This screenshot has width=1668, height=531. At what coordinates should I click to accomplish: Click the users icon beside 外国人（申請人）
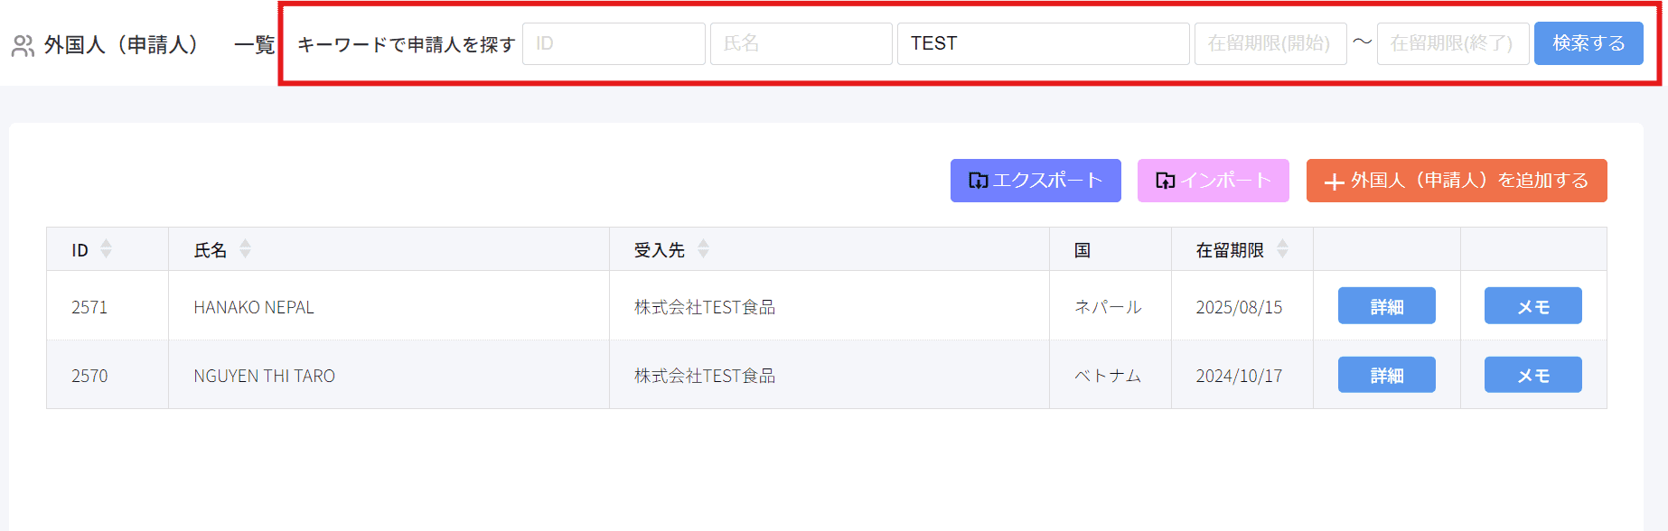pyautogui.click(x=23, y=45)
